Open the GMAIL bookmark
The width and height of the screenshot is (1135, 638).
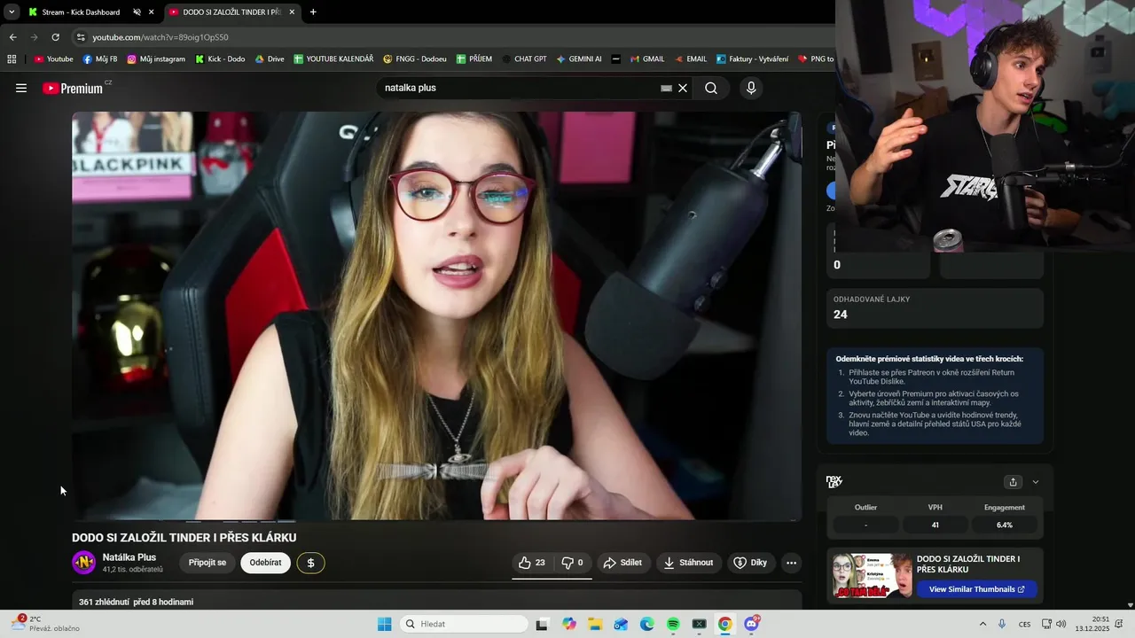click(647, 59)
